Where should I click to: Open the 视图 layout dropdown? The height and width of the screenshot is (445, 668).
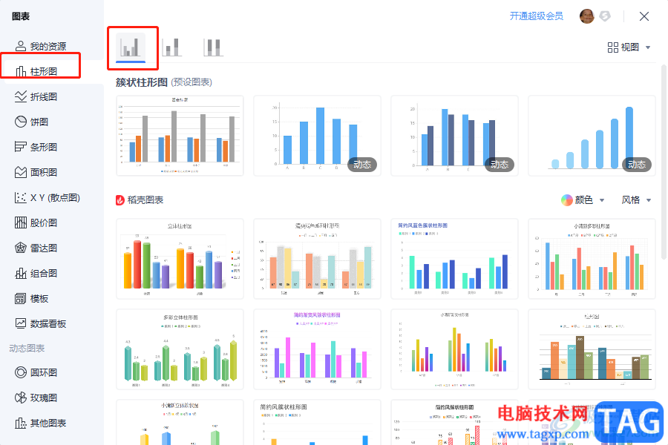[x=629, y=47]
